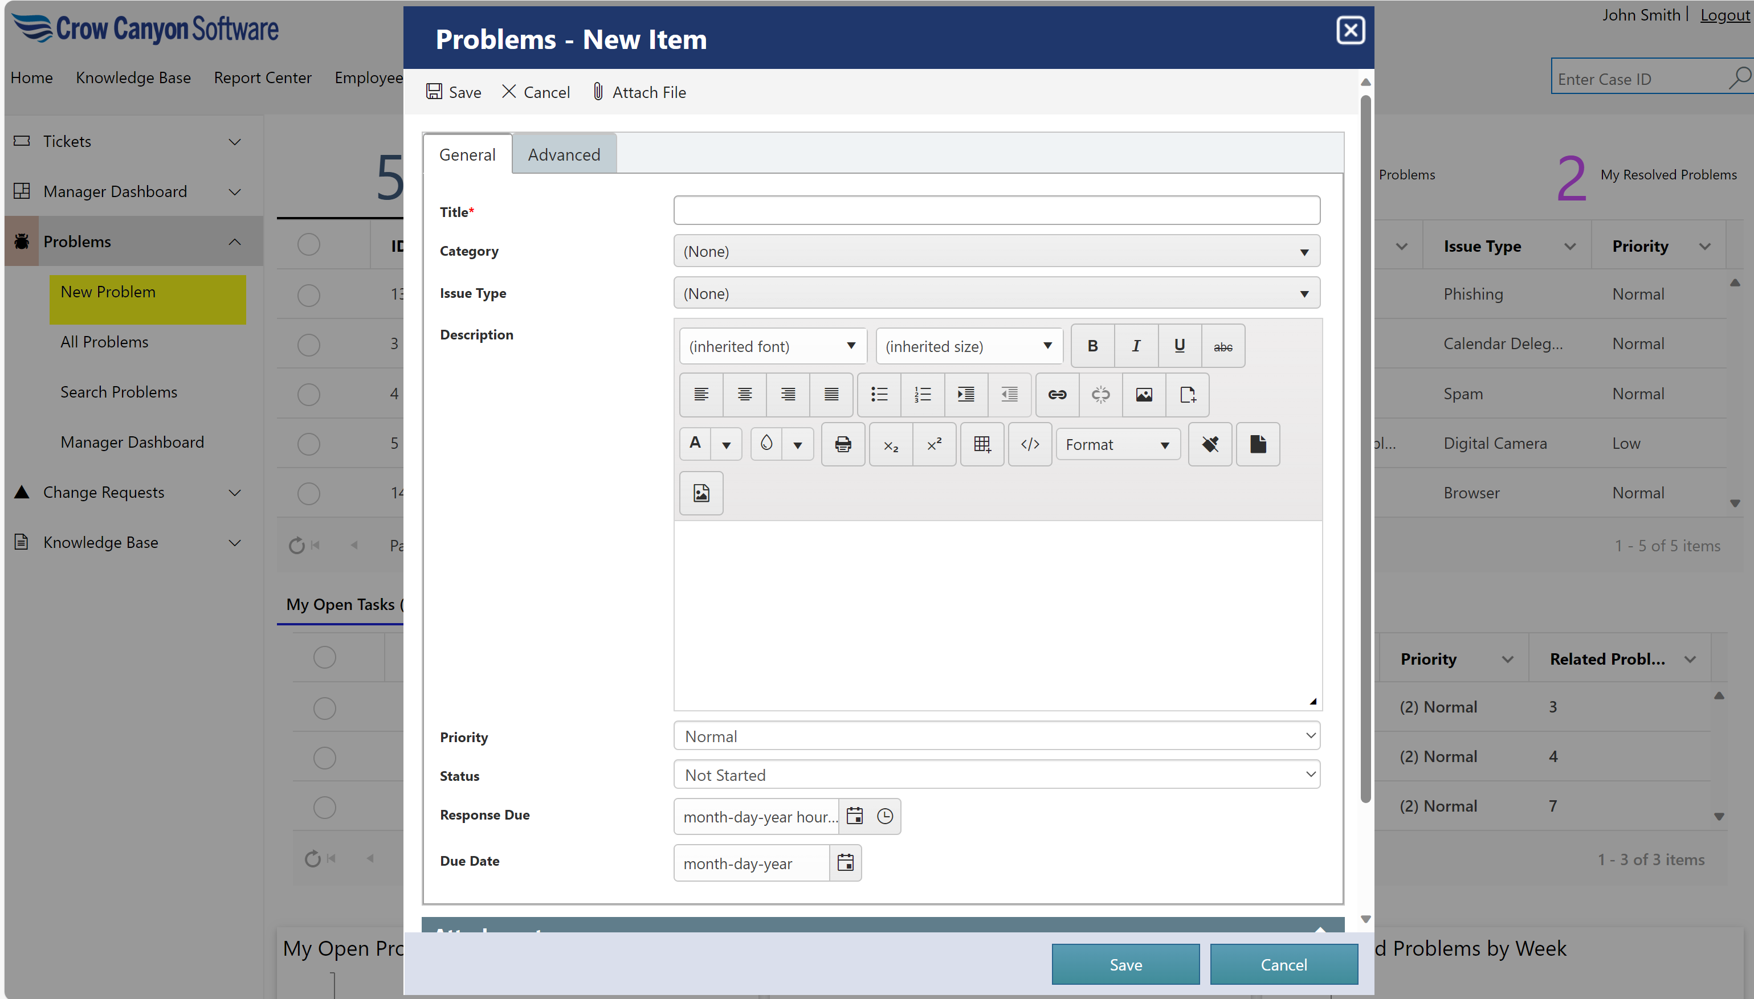The width and height of the screenshot is (1754, 999).
Task: Expand the Format dropdown in editor
Action: click(x=1117, y=445)
